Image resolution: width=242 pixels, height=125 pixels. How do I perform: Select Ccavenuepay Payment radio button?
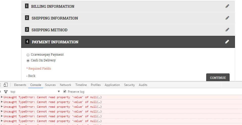click(28, 55)
